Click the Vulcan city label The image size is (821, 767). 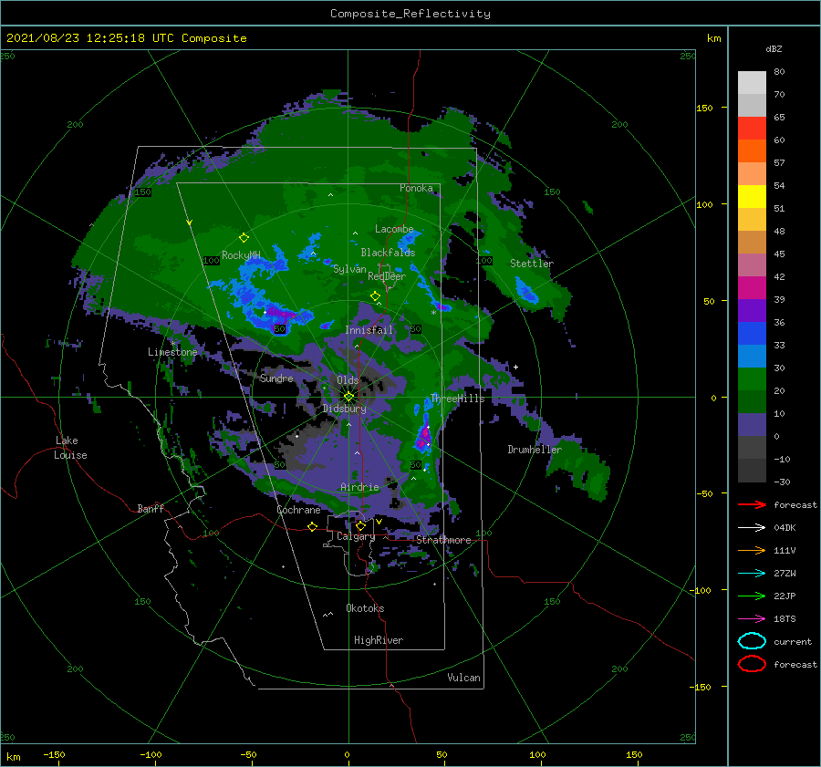[464, 678]
